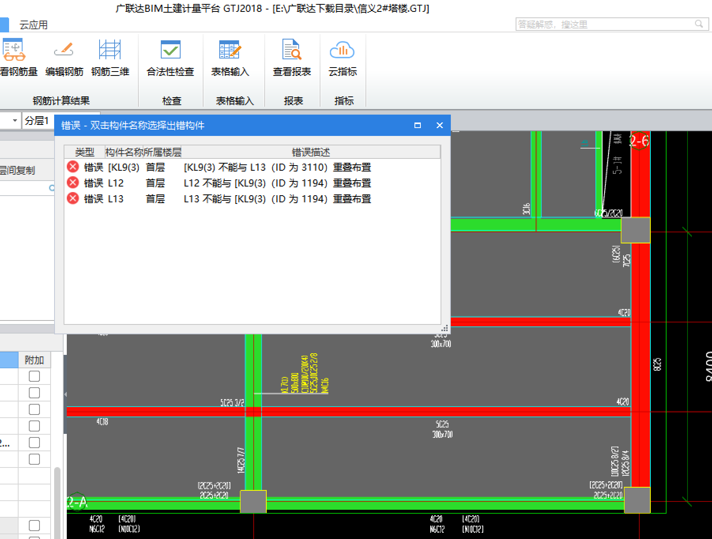Select the gray column at lower right beam junction
Viewport: 712px width, 539px height.
point(637,500)
